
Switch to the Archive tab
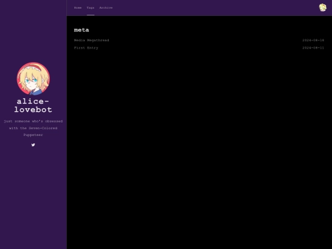coord(106,7)
